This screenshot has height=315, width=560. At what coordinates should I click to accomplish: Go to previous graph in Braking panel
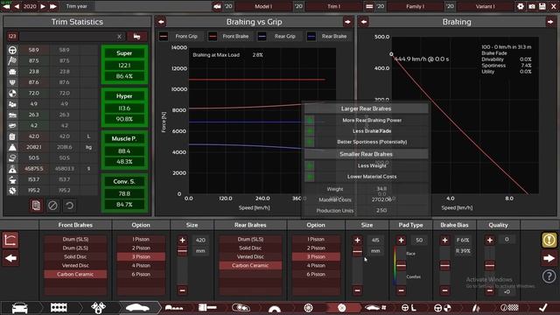coord(364,22)
